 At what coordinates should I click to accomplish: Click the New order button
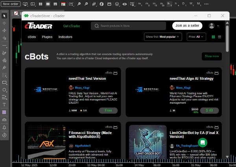[x=11, y=4]
